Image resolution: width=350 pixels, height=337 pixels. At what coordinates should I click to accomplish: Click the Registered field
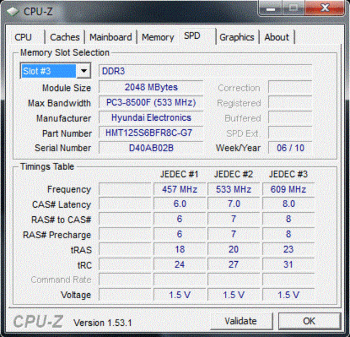coord(290,102)
